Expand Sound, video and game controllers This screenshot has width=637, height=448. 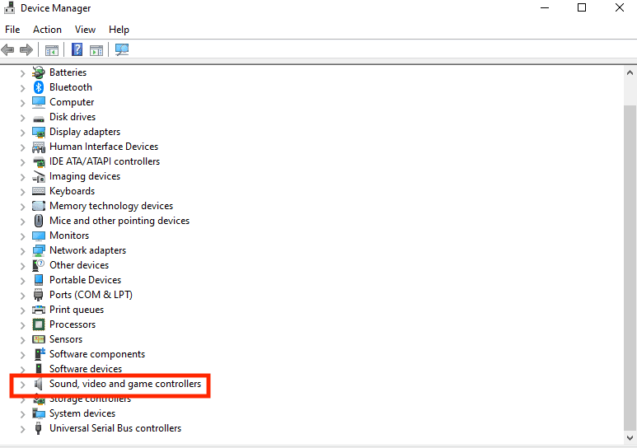click(23, 385)
